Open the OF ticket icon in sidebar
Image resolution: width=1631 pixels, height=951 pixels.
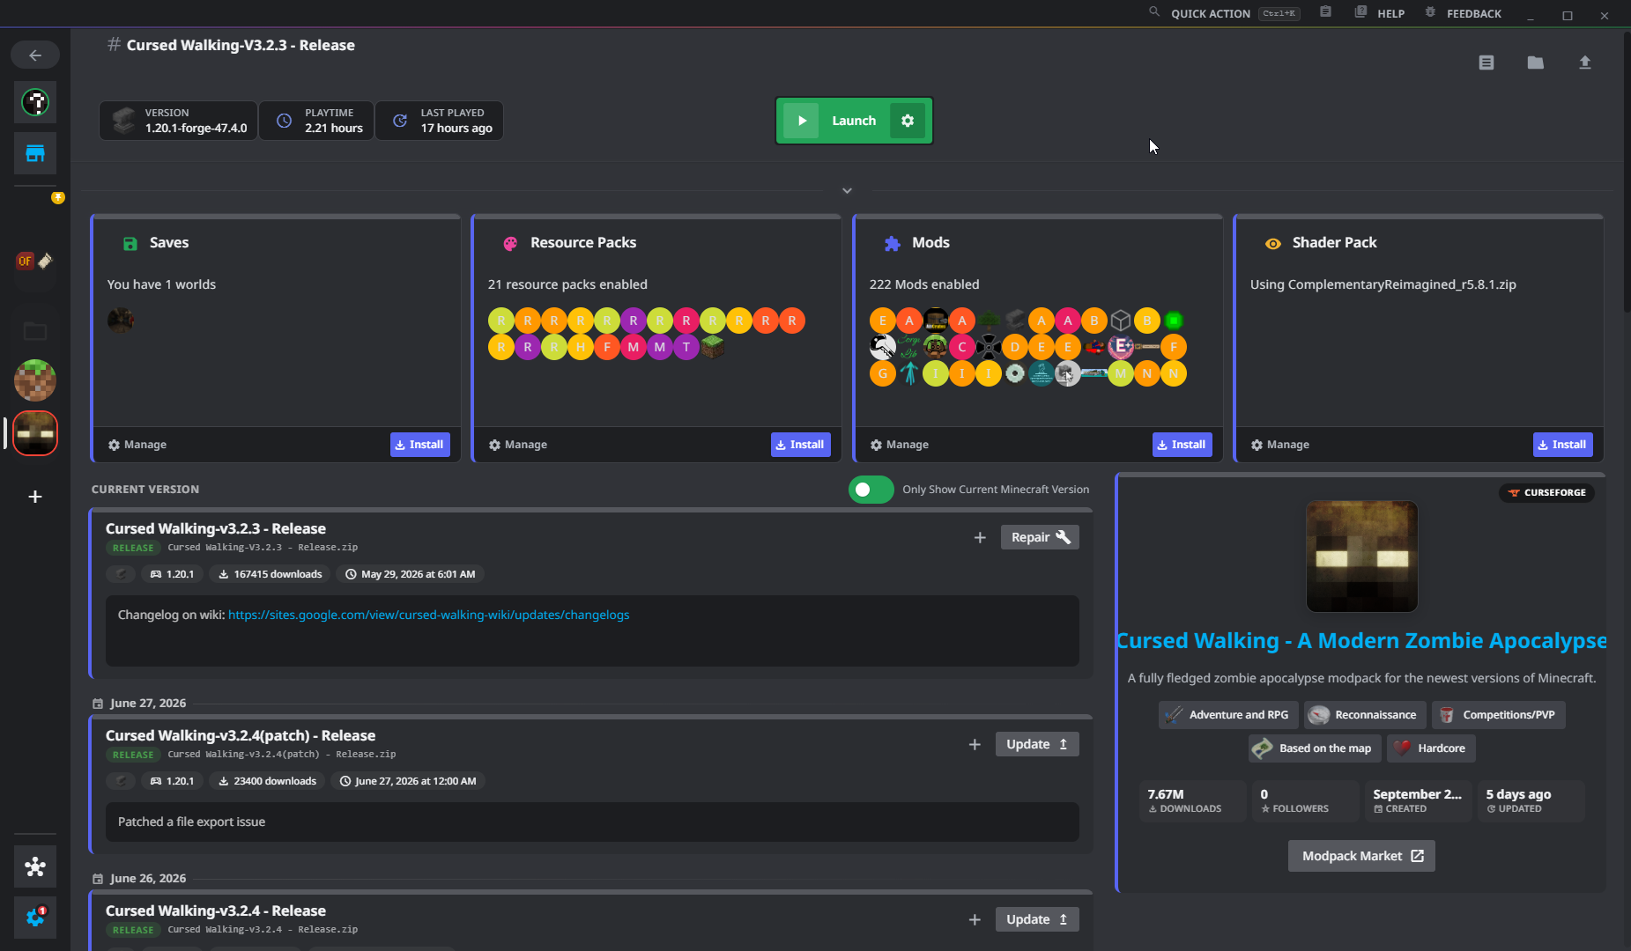click(35, 261)
